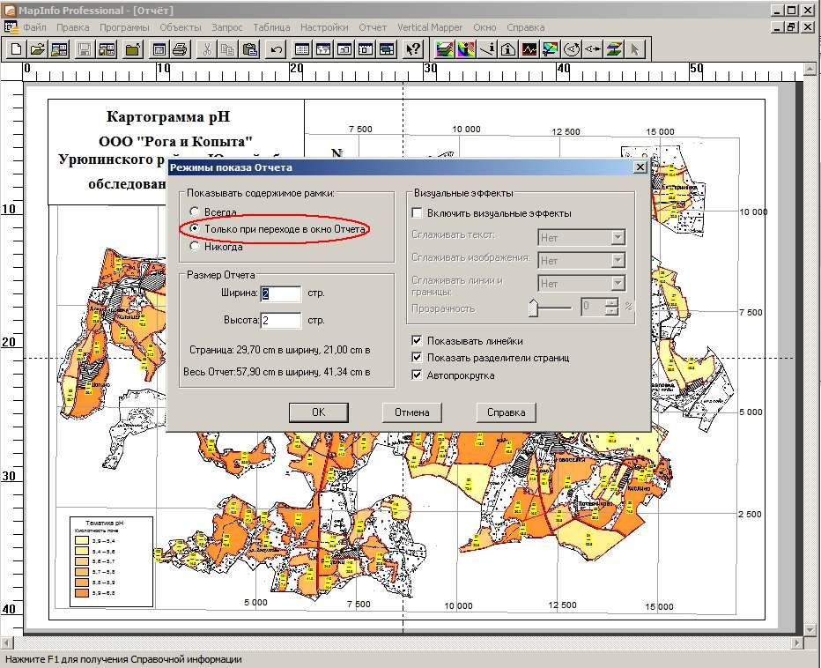Open the 'Таблица' menu
This screenshot has width=821, height=668.
point(271,27)
